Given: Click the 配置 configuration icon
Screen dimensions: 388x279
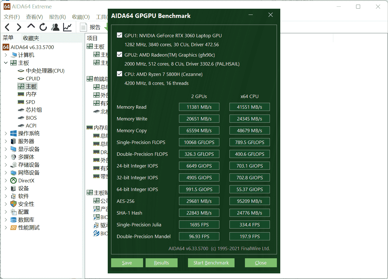Looking at the screenshot, I should coord(13,212).
